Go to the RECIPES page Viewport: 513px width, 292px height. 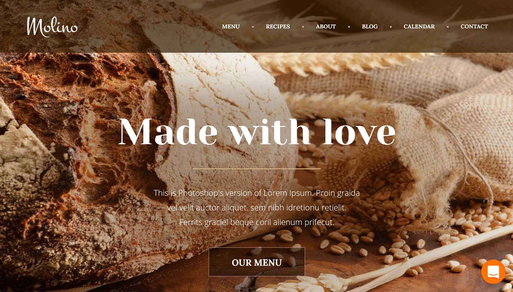pos(278,27)
